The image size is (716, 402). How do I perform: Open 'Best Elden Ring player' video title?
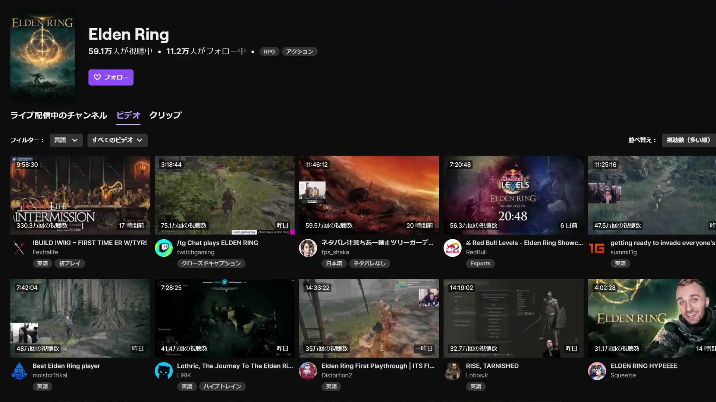point(66,366)
